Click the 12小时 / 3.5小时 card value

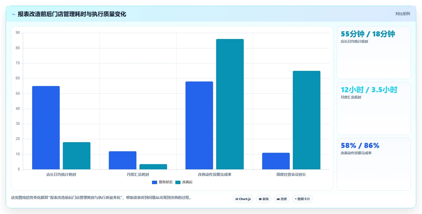(x=369, y=90)
